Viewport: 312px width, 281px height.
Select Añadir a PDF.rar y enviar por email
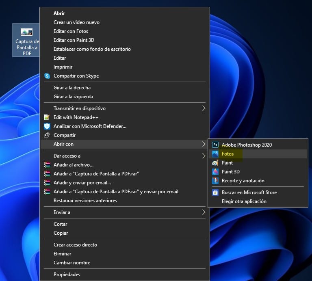click(x=125, y=192)
